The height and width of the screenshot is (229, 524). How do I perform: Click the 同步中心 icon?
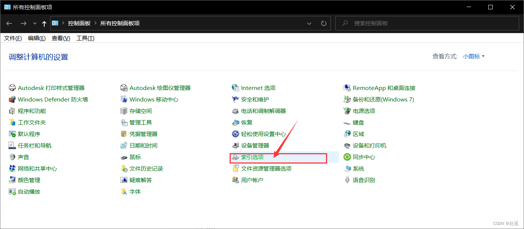click(347, 157)
